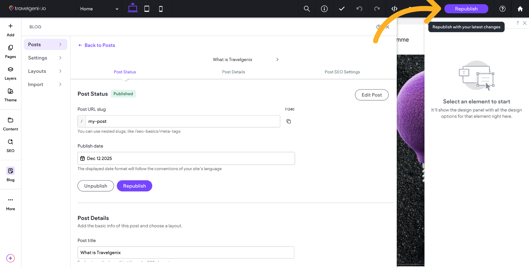Switch to tablet device preview
This screenshot has width=529, height=268.
[x=147, y=9]
